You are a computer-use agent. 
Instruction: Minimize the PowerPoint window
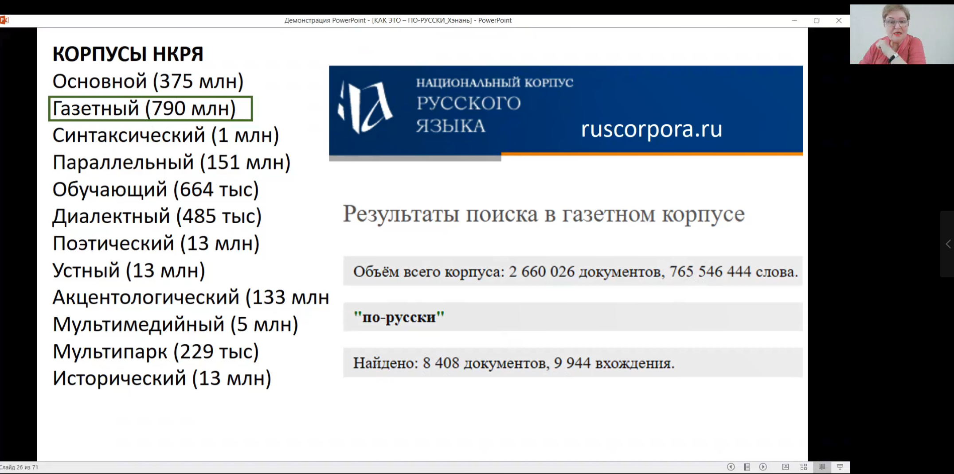tap(794, 20)
